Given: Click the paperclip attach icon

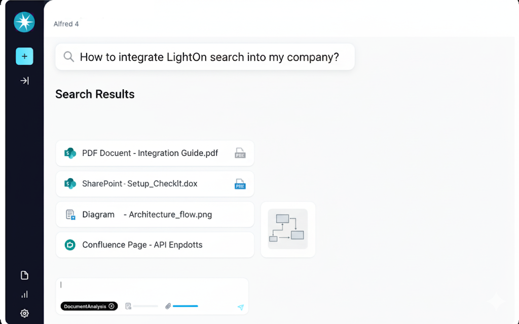Looking at the screenshot, I should pyautogui.click(x=168, y=306).
